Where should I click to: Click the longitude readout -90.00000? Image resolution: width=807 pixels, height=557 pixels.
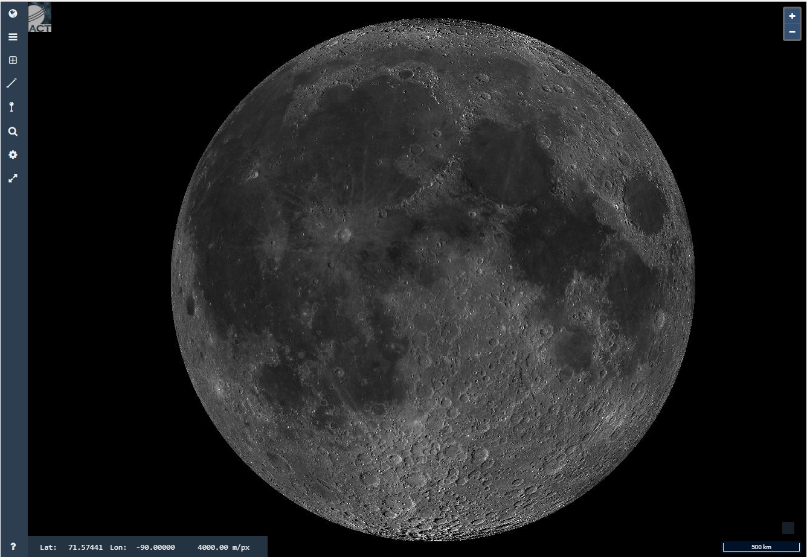coord(155,547)
